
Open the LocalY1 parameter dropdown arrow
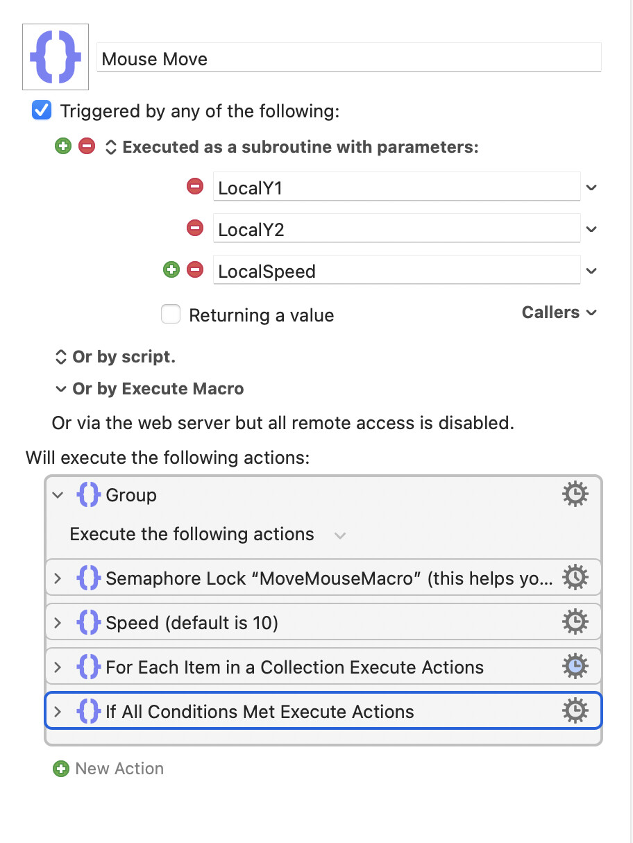click(x=591, y=187)
